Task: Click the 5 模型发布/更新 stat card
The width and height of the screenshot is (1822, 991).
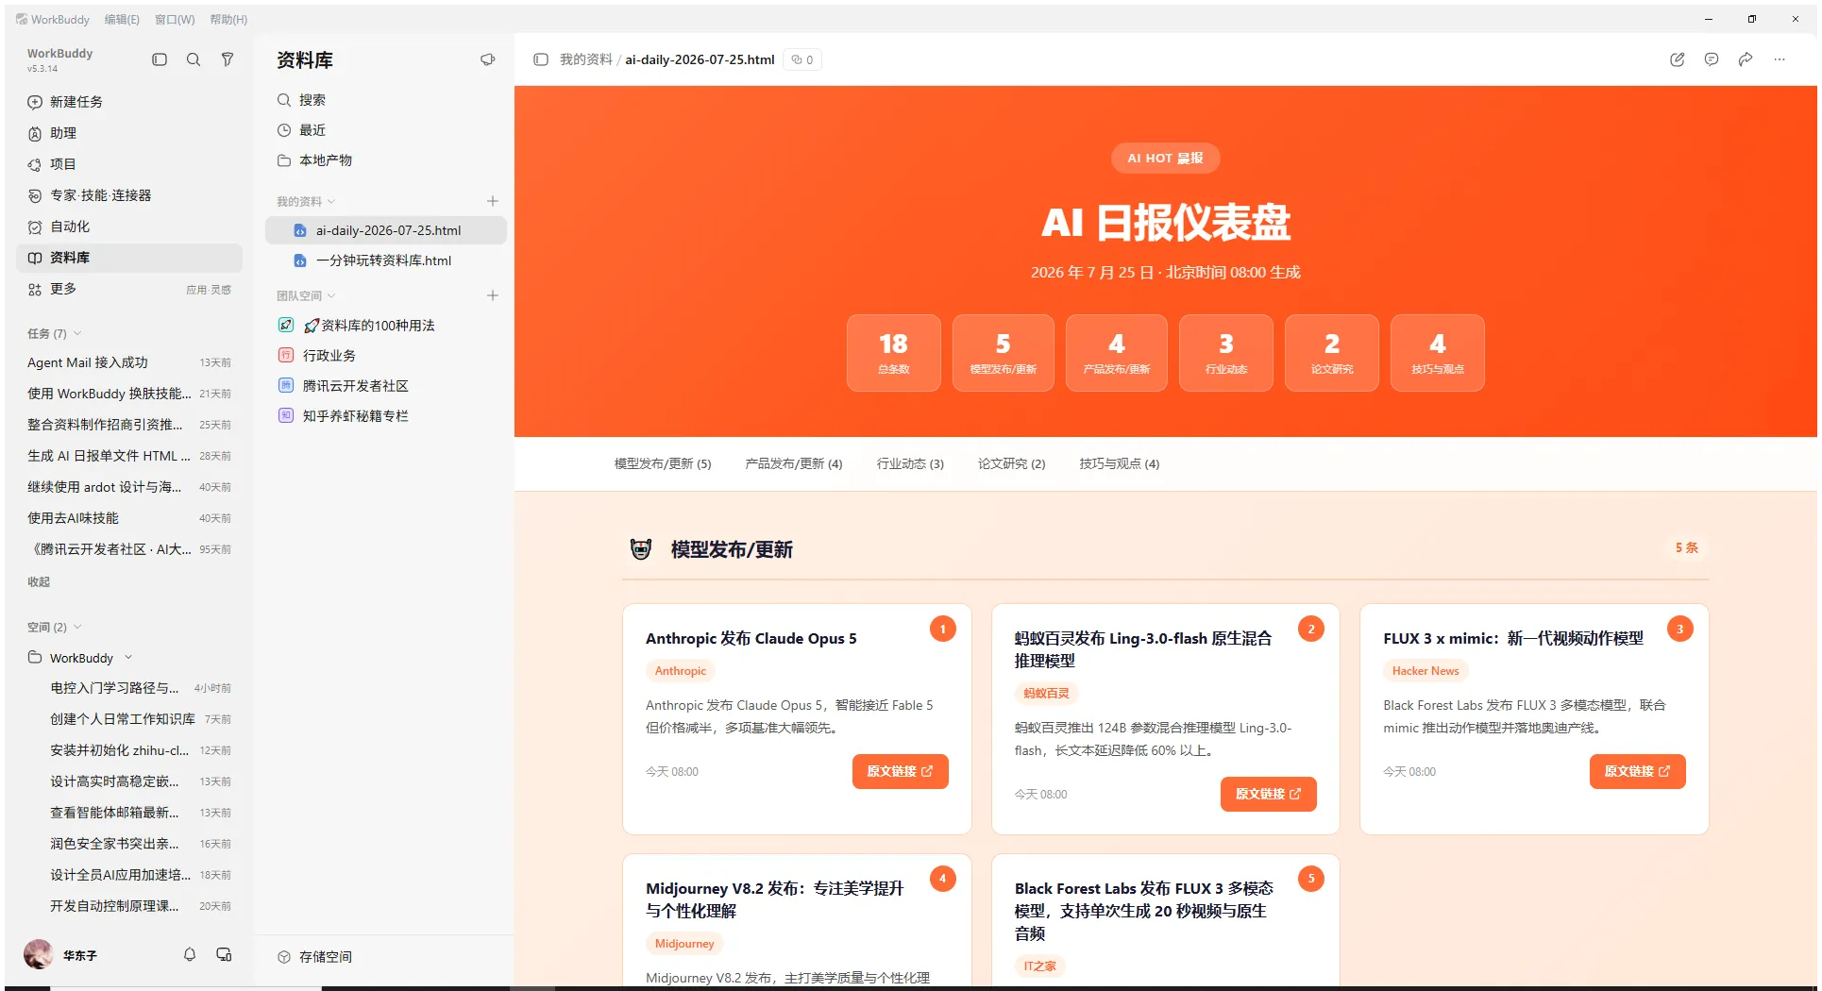Action: 1004,353
